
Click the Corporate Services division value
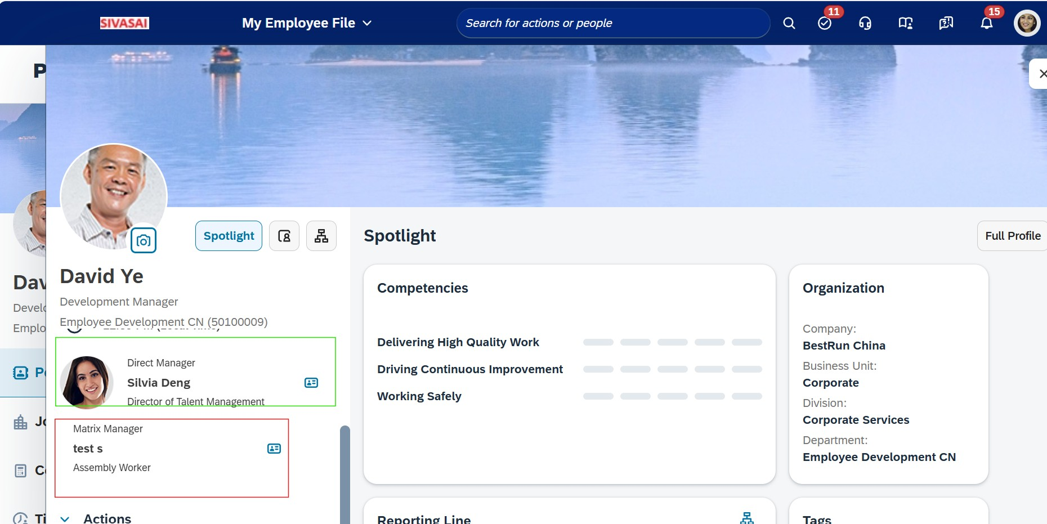[856, 420]
